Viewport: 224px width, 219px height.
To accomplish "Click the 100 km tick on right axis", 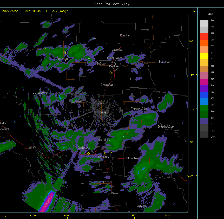I will point(191,41).
